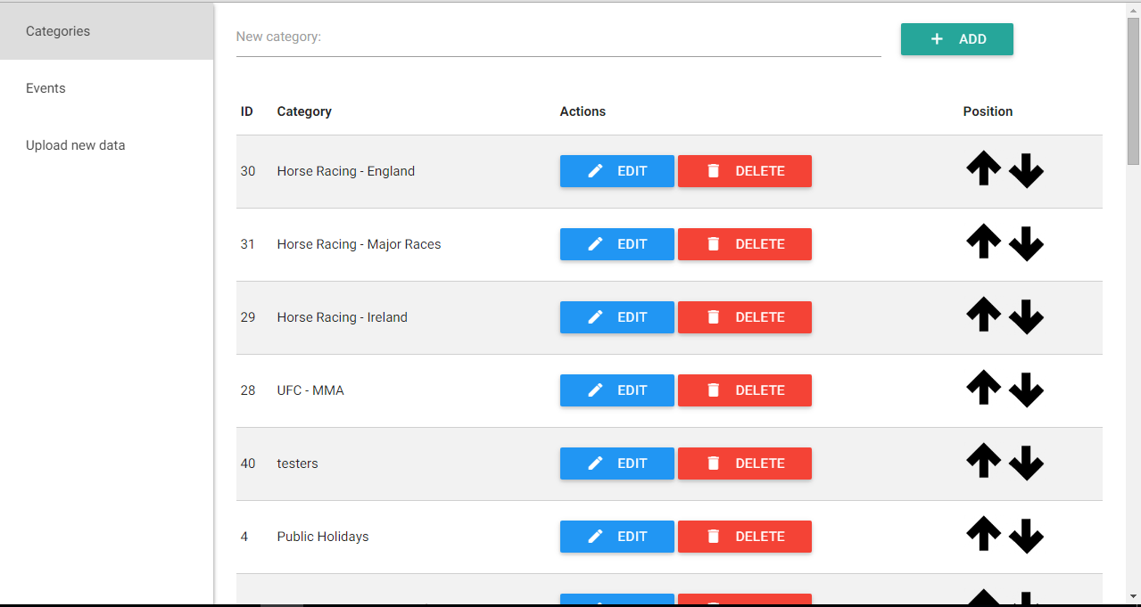
Task: Move Public Holidays category down
Action: coord(1026,536)
